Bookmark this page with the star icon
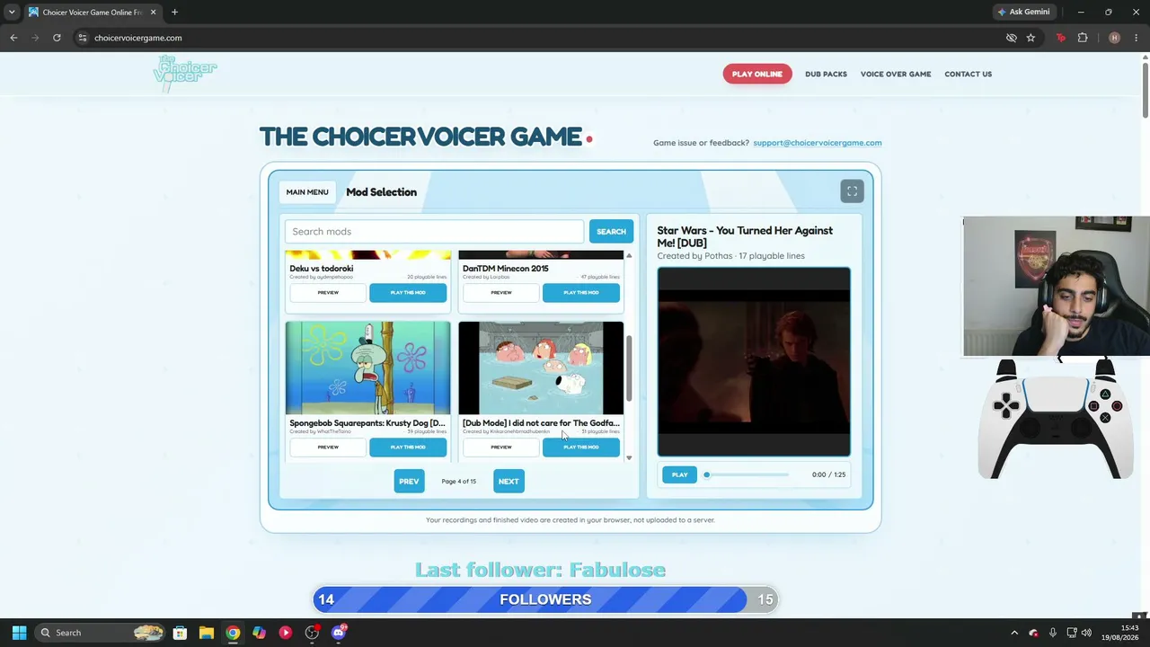Image resolution: width=1150 pixels, height=647 pixels. 1031,38
